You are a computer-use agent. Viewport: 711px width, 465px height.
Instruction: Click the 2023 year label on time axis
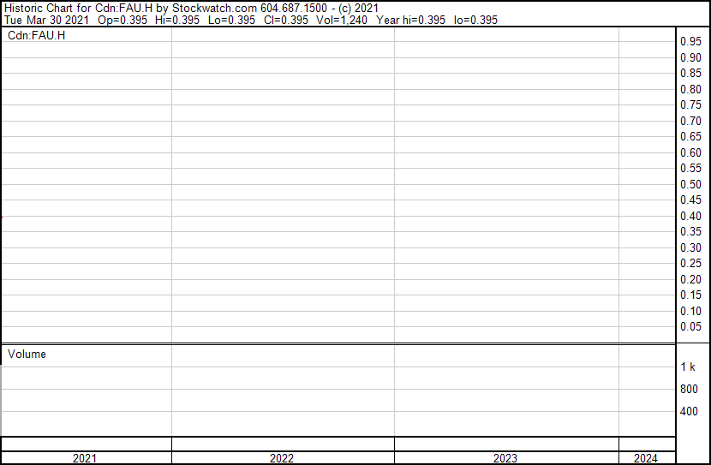coord(505,458)
